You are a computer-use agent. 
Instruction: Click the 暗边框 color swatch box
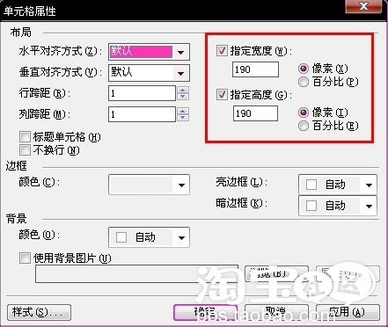(x=311, y=206)
